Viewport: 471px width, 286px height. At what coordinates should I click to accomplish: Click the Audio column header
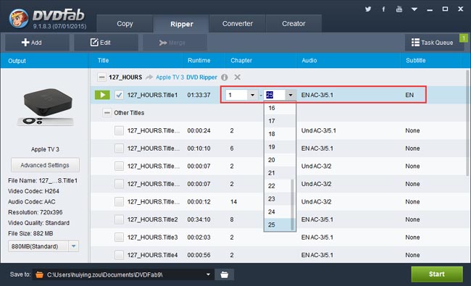[309, 60]
